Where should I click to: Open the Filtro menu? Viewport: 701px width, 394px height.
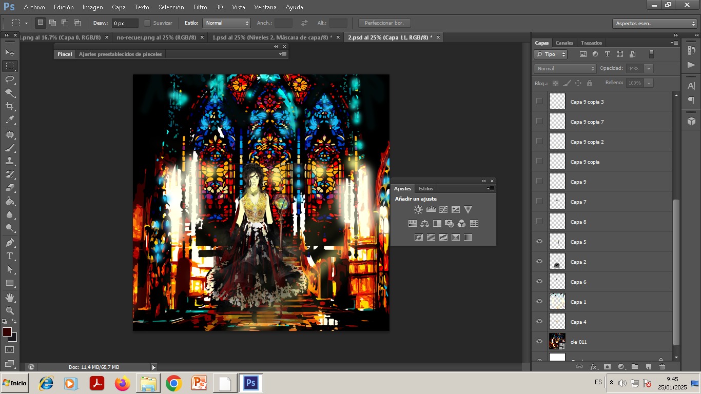tap(200, 7)
